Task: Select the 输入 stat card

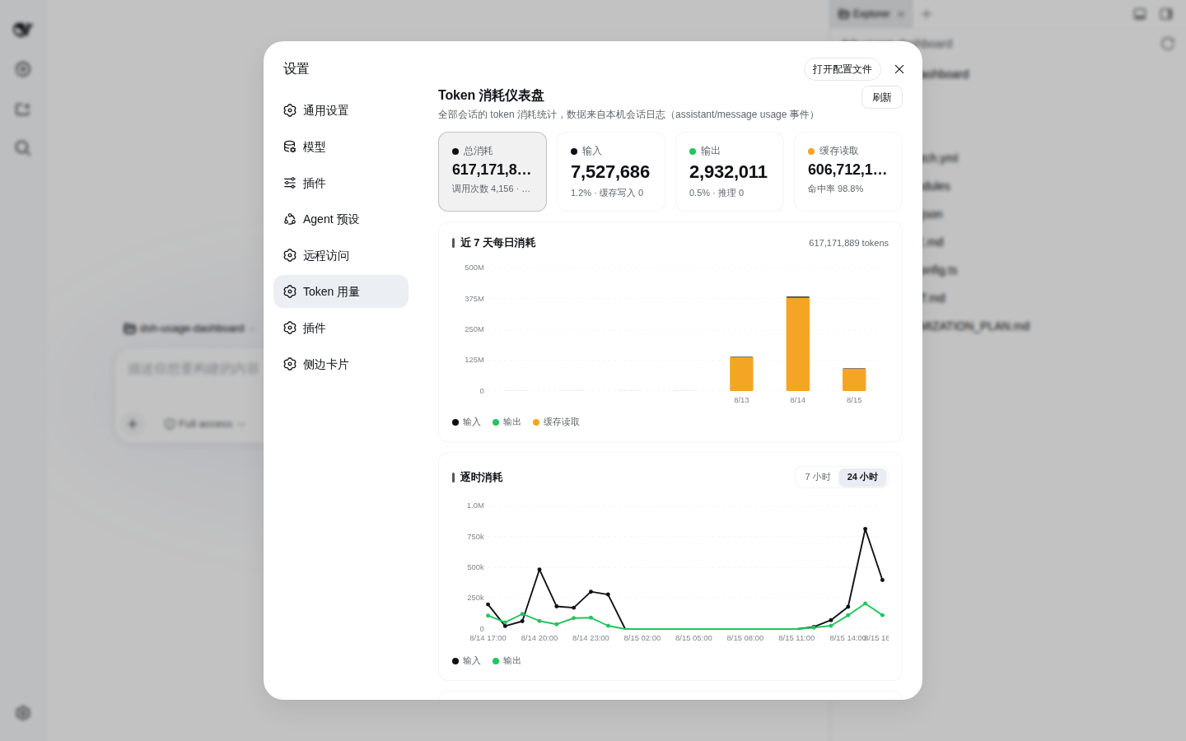Action: [611, 171]
